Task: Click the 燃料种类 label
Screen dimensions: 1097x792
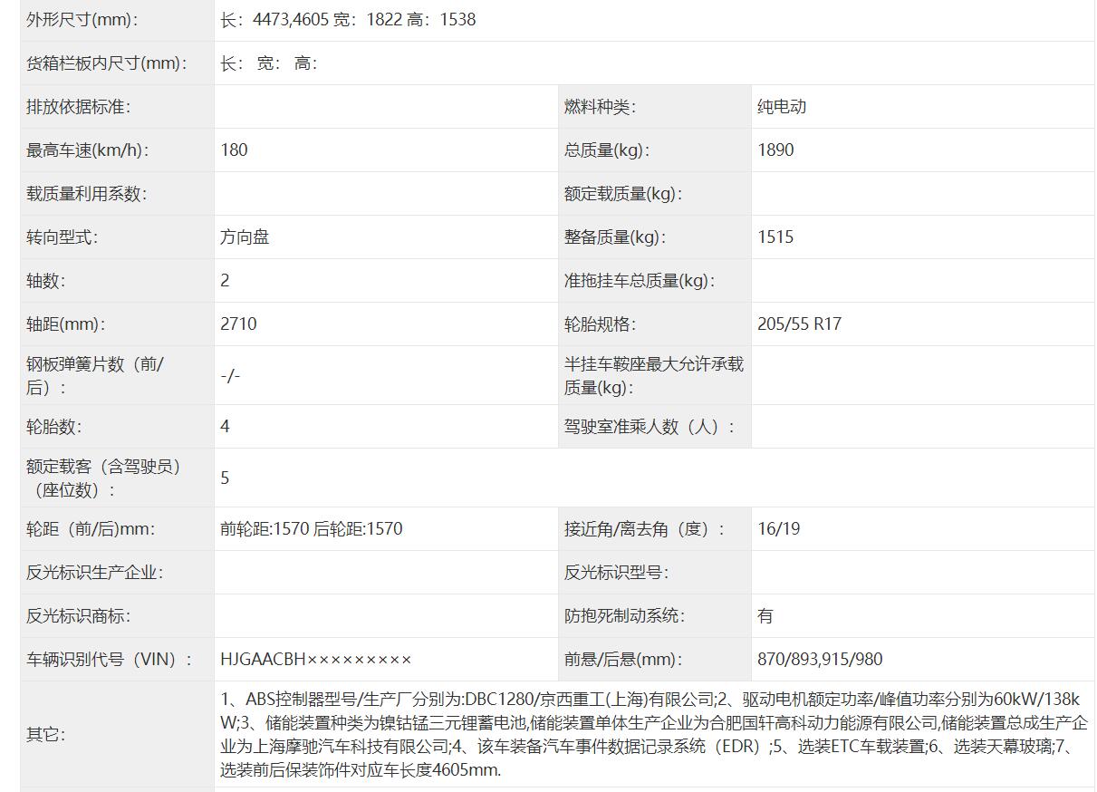Action: click(601, 107)
